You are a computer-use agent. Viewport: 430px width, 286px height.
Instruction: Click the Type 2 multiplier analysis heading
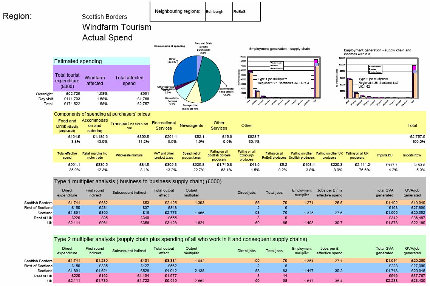181,240
